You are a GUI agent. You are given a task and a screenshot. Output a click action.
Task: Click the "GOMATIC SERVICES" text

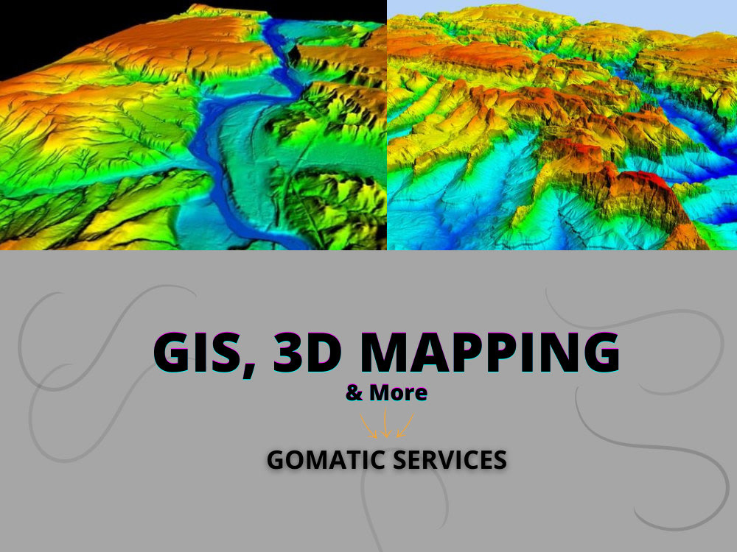click(386, 459)
